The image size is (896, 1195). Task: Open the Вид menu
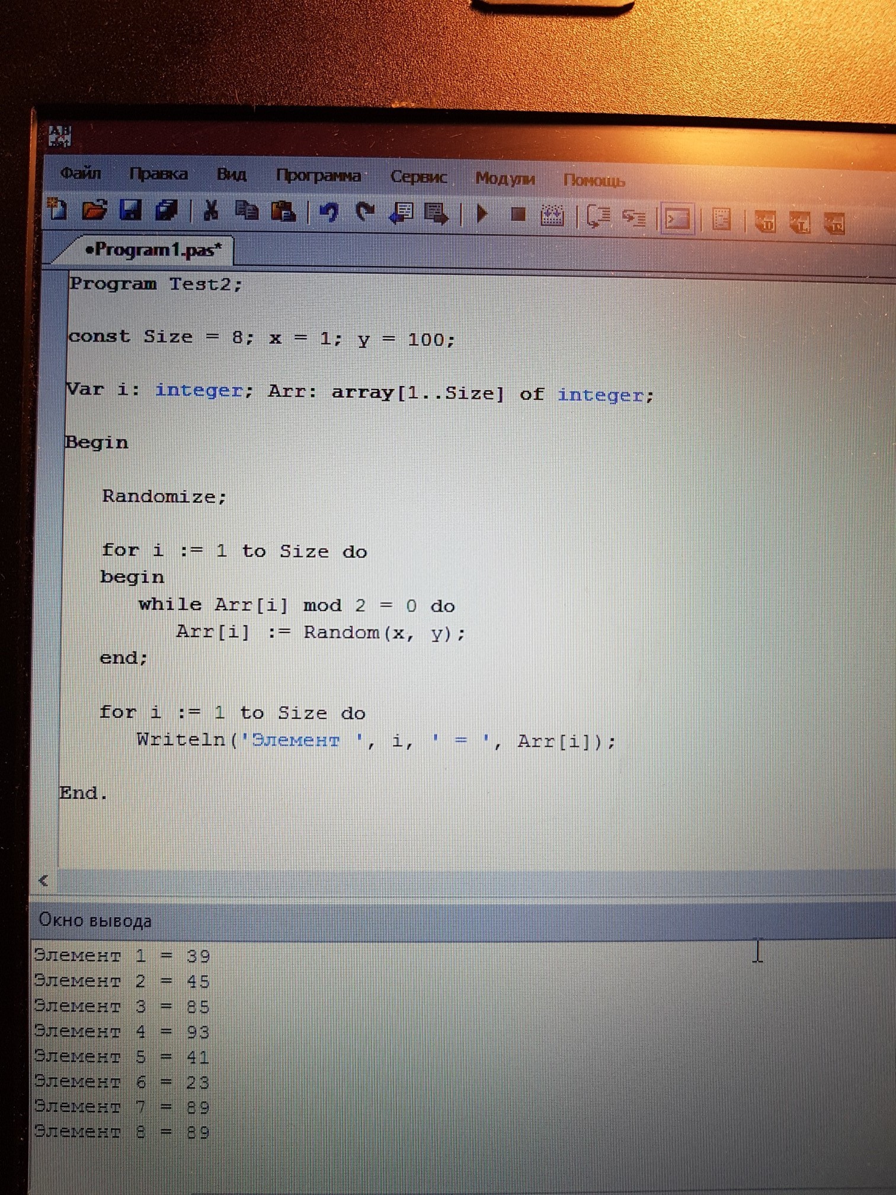coord(231,175)
